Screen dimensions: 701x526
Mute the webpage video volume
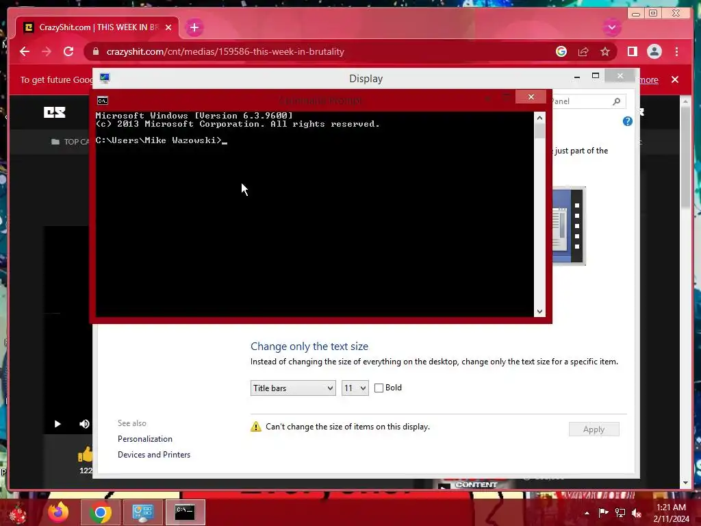84,423
